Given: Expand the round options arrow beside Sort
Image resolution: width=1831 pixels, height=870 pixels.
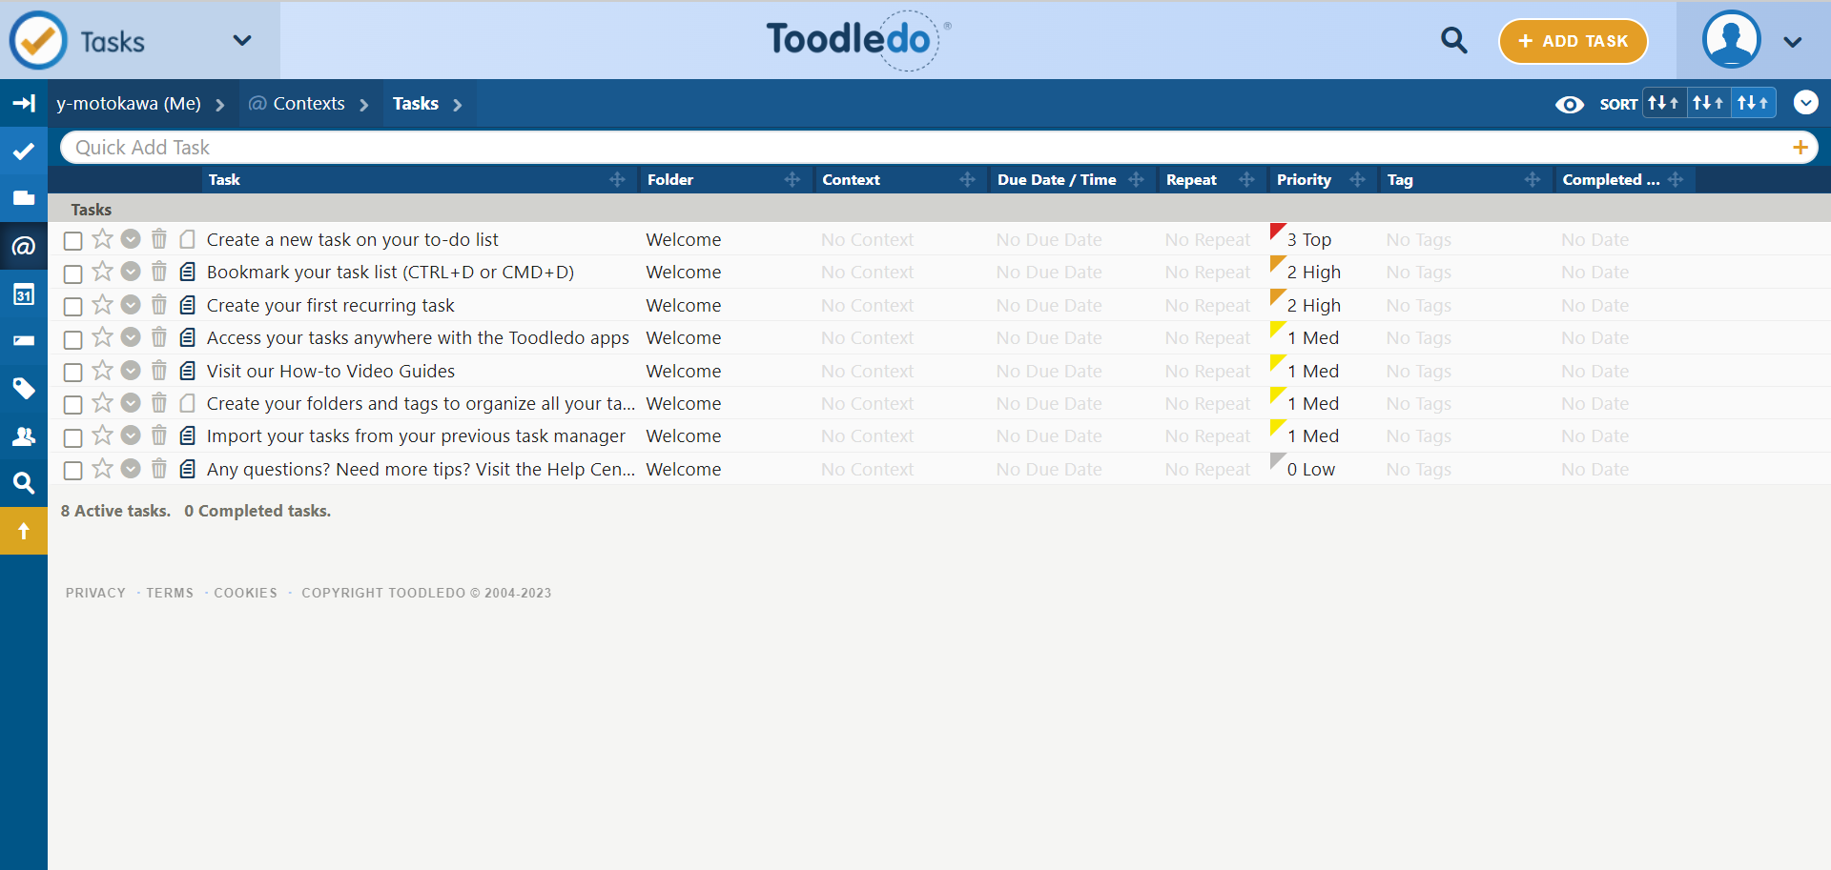Looking at the screenshot, I should tap(1805, 103).
